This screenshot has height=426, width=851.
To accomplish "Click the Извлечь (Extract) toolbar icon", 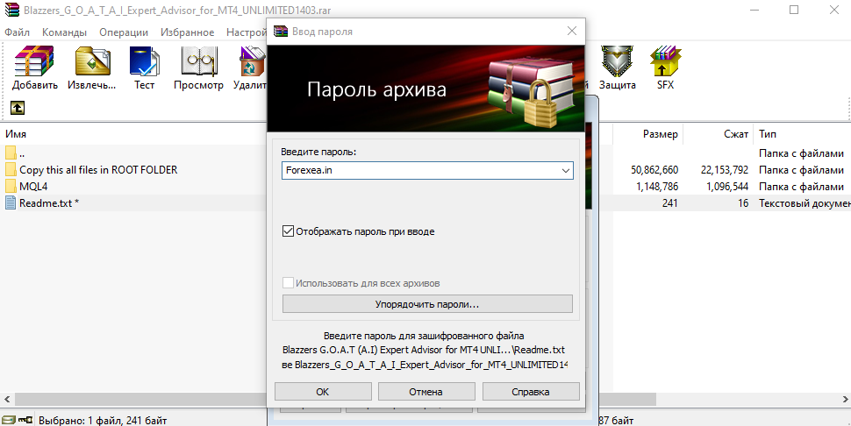I will 92,68.
